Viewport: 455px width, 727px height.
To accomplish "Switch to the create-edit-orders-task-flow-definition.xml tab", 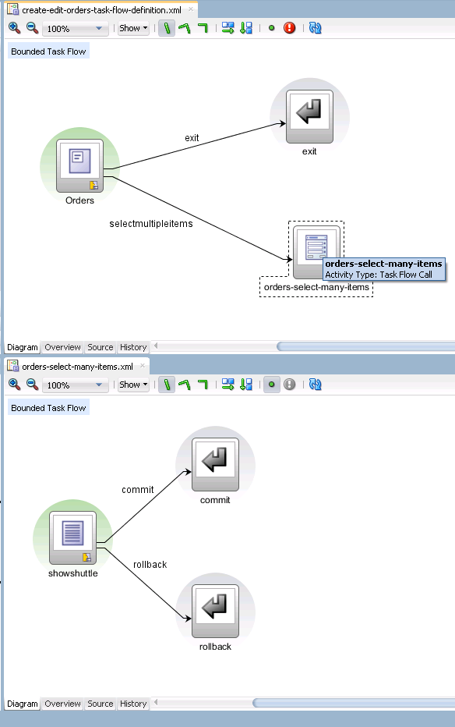I will coord(101,9).
